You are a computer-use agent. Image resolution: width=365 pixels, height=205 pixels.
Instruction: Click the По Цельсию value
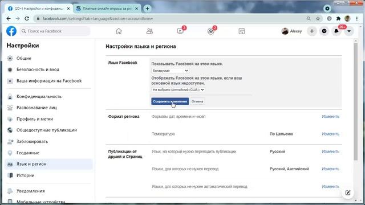281,134
